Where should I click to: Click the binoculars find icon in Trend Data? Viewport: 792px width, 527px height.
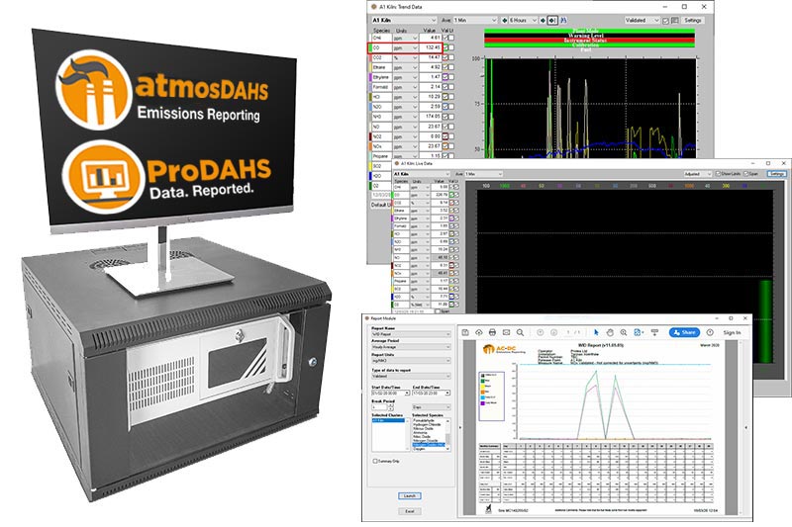click(x=563, y=21)
